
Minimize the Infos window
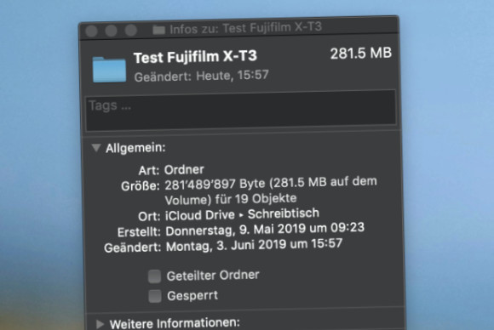tap(111, 31)
